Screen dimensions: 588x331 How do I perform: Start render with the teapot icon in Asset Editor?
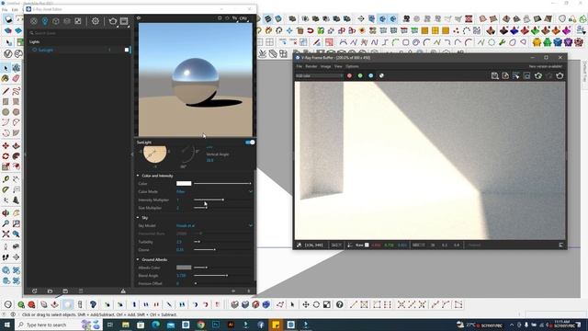[112, 21]
